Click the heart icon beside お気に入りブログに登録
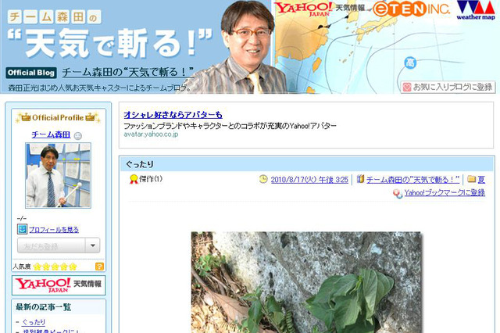 [407, 87]
